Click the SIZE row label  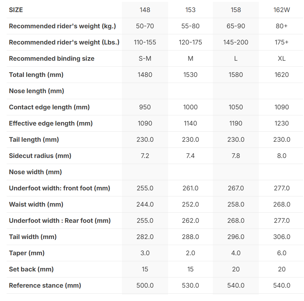tap(16, 10)
